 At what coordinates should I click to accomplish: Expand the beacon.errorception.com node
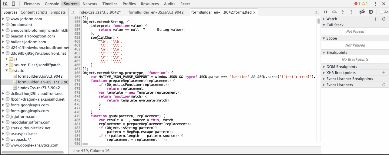click(x=3, y=36)
